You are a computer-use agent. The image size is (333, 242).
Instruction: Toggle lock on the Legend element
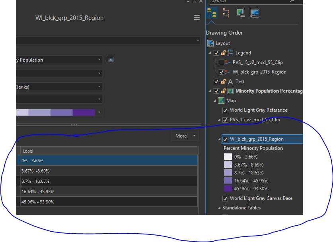coord(223,52)
